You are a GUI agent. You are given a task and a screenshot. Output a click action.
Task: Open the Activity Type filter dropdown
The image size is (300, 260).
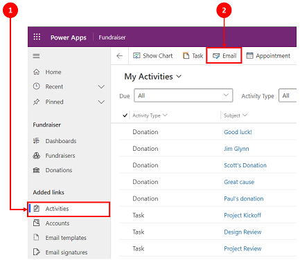coord(288,95)
